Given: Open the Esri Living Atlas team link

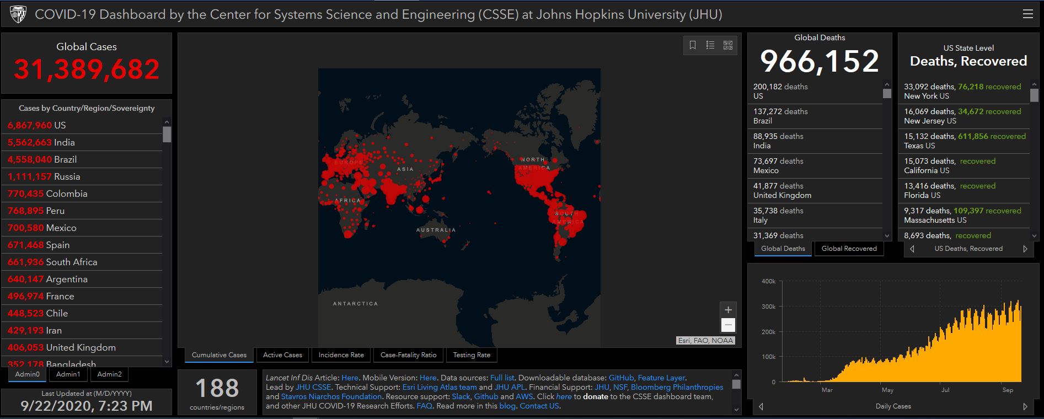Looking at the screenshot, I should pos(440,387).
